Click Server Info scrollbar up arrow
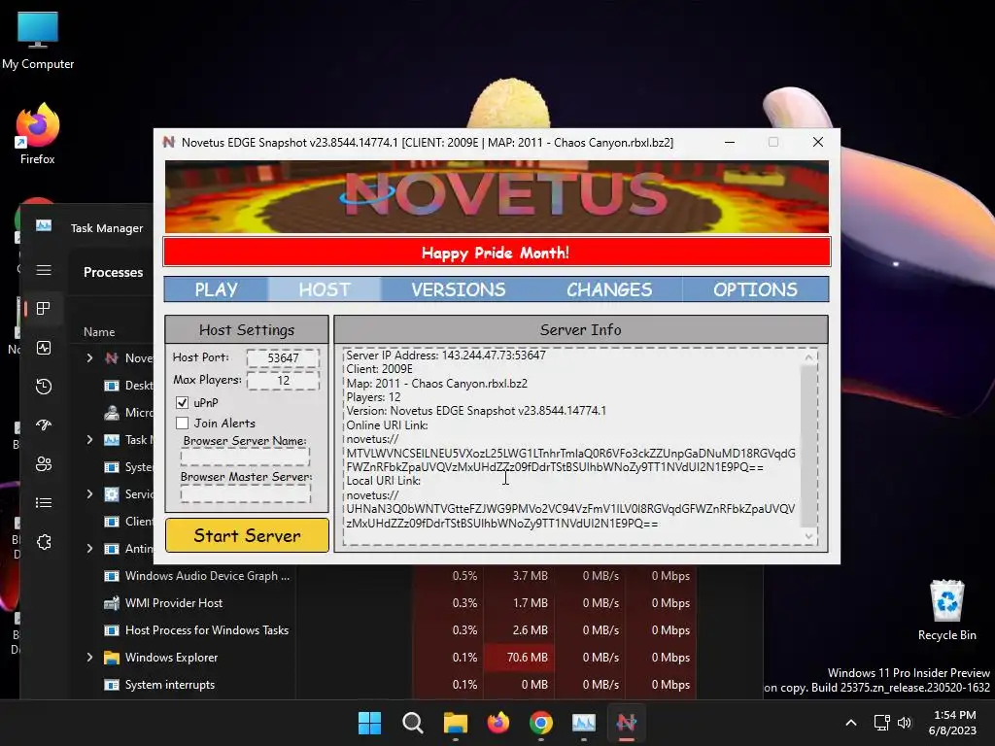The width and height of the screenshot is (995, 746). (x=808, y=357)
